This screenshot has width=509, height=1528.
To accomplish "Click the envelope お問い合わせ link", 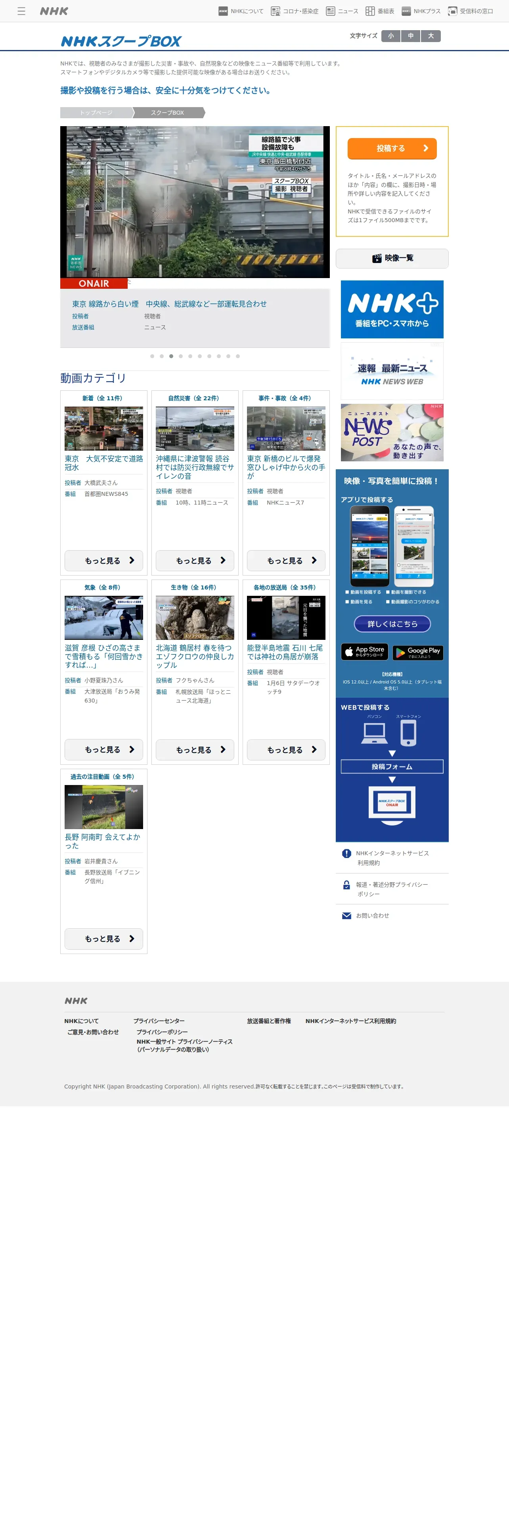I will click(x=365, y=916).
